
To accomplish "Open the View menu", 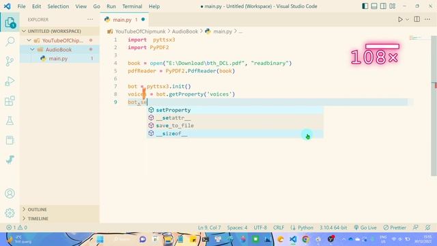I will point(81,6).
